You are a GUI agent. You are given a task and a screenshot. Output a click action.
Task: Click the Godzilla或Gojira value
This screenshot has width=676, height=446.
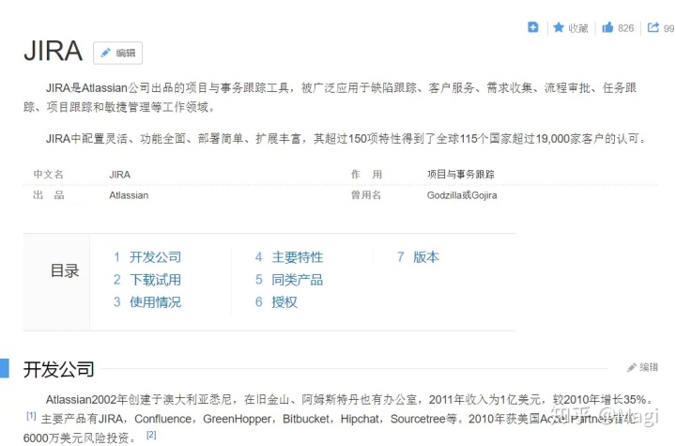462,195
